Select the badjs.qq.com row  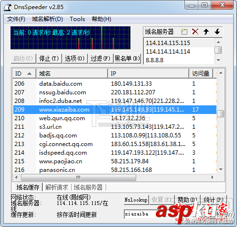[115, 136]
